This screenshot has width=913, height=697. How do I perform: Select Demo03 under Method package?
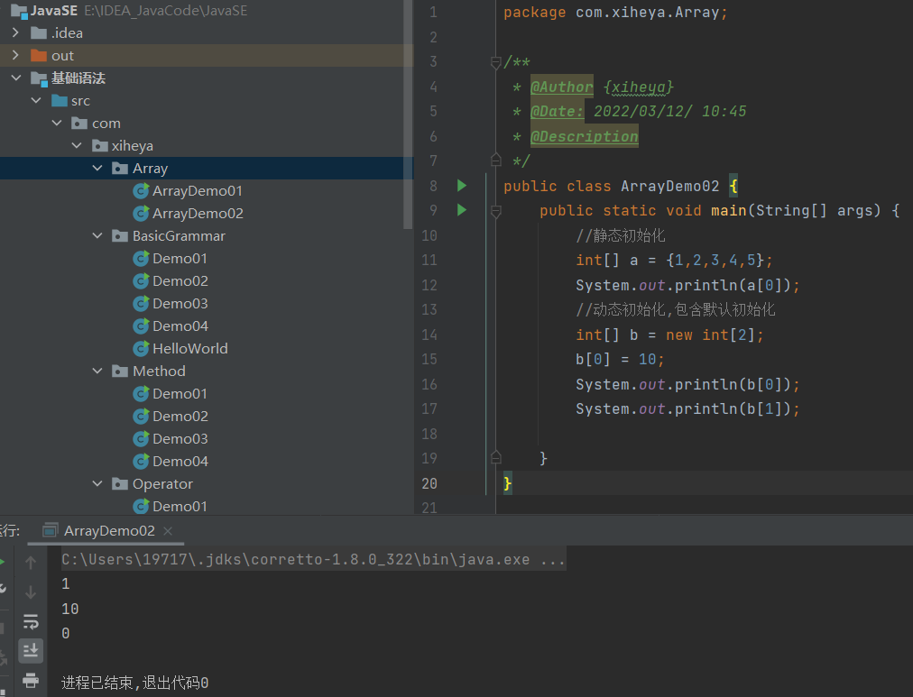tap(180, 439)
